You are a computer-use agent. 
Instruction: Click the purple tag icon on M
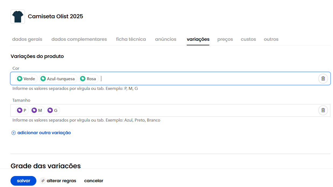coord(34,110)
